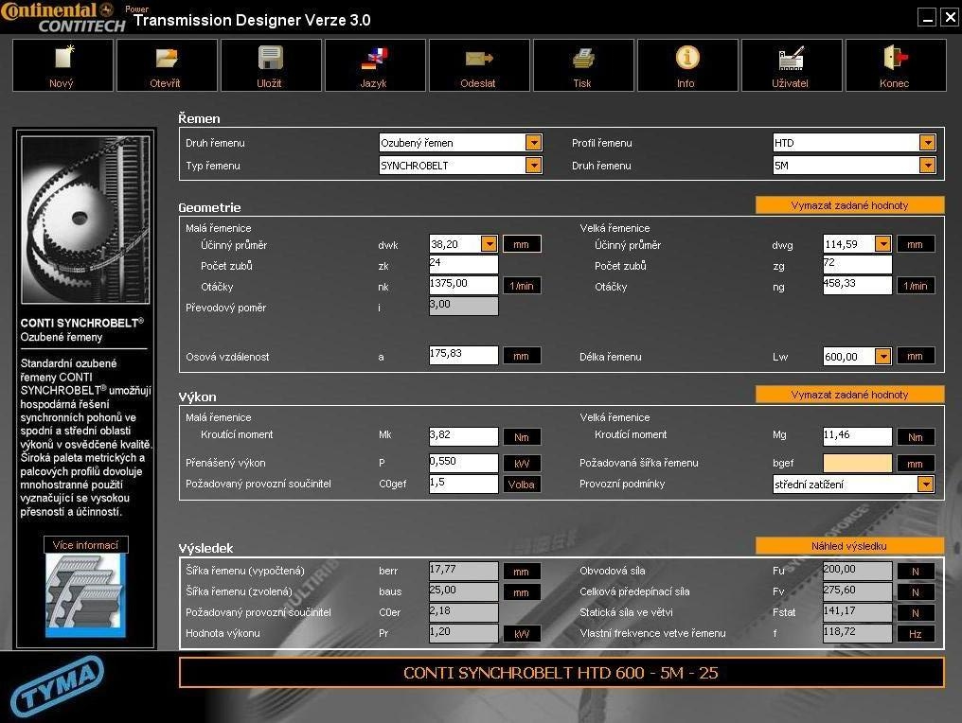This screenshot has height=723, width=962.
Task: Toggle the kW unit for Pr result
Action: pos(522,634)
